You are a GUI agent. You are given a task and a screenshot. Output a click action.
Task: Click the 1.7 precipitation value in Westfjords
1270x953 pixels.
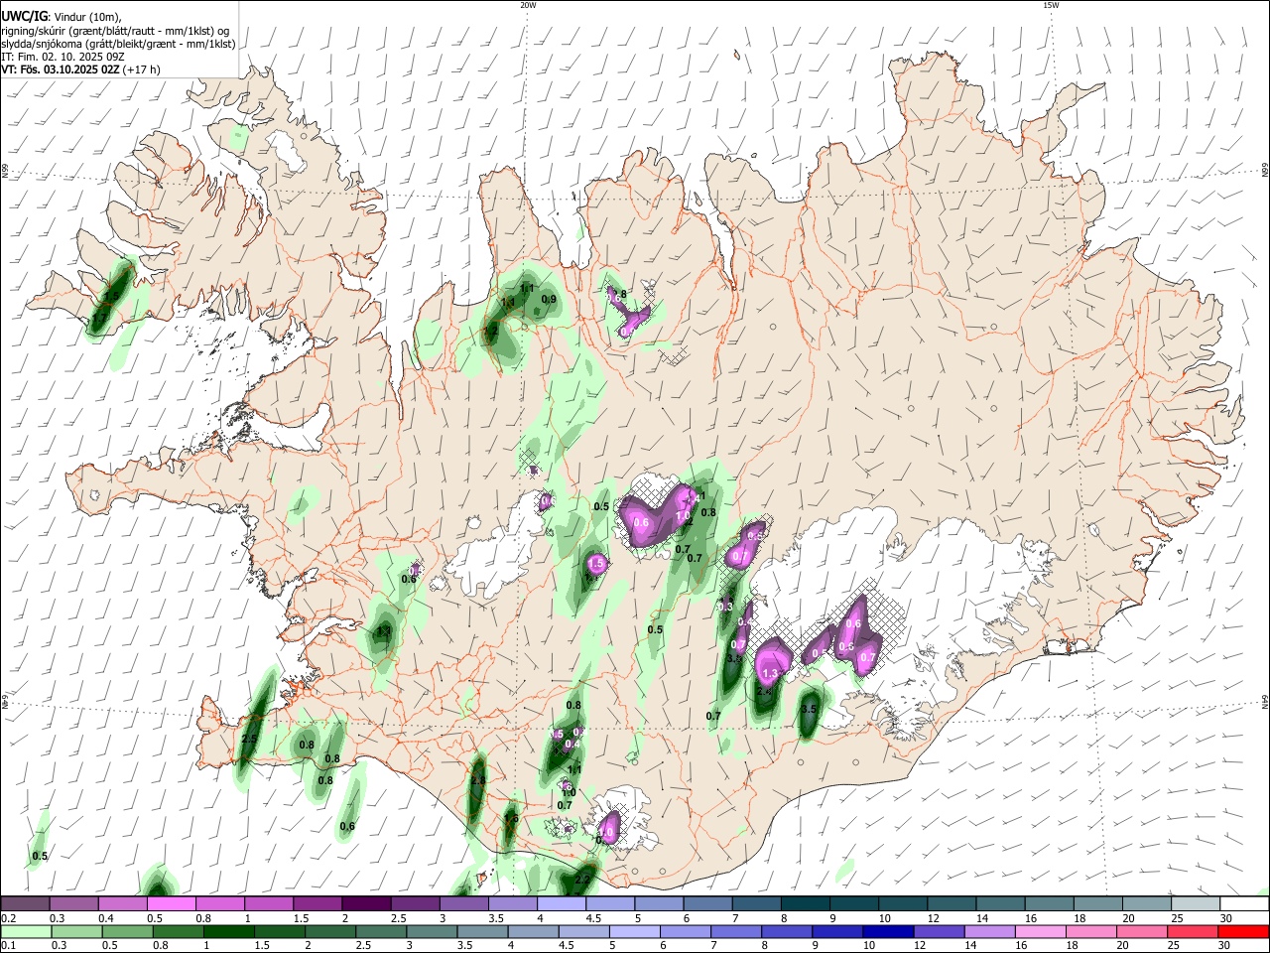click(98, 318)
